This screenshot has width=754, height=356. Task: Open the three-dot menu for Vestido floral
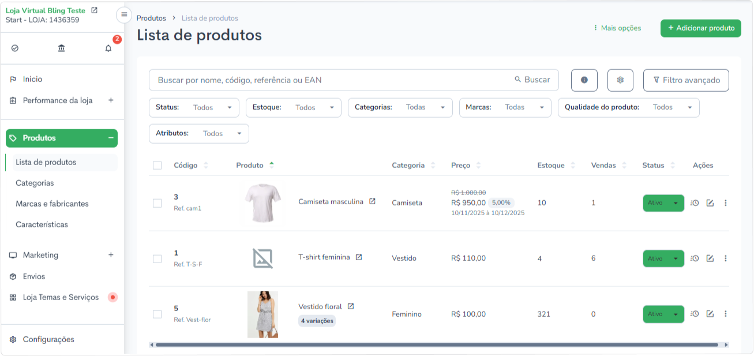point(726,314)
